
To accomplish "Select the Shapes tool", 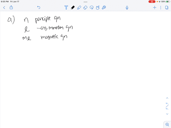I will [98, 7].
